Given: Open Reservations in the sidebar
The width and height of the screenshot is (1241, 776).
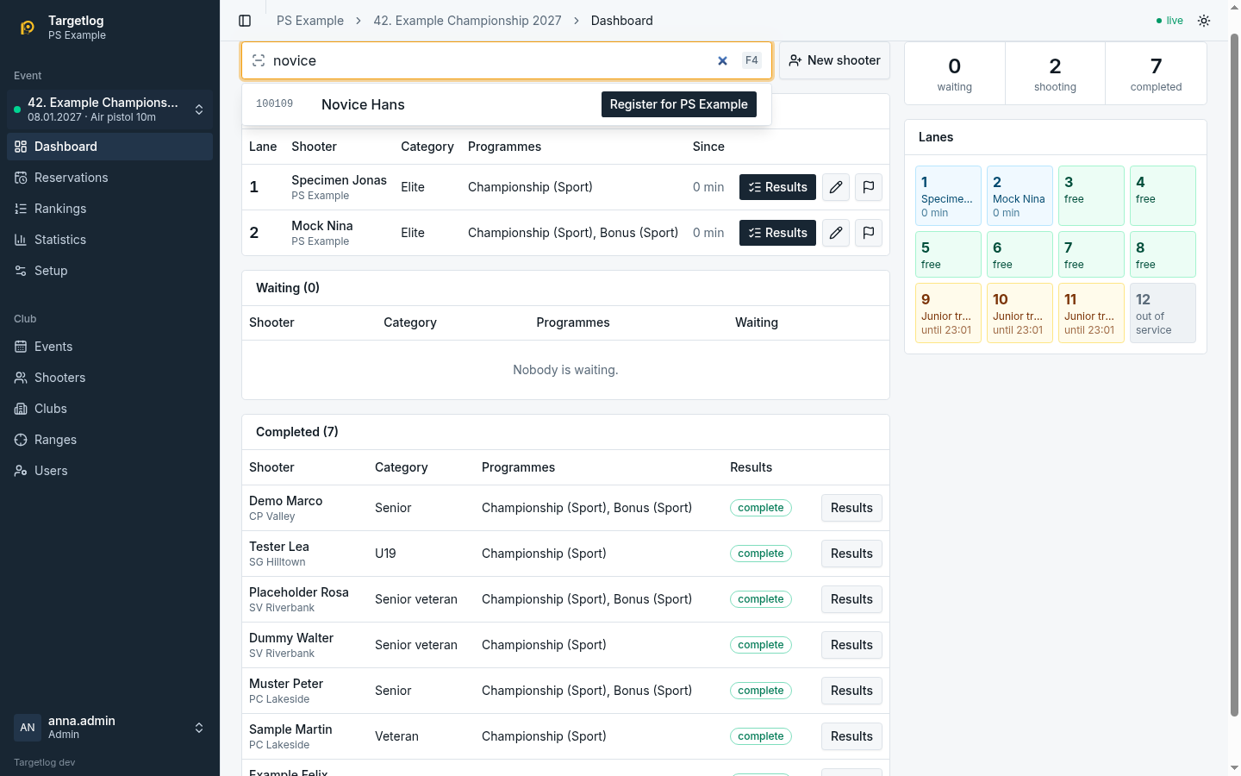Looking at the screenshot, I should point(110,178).
